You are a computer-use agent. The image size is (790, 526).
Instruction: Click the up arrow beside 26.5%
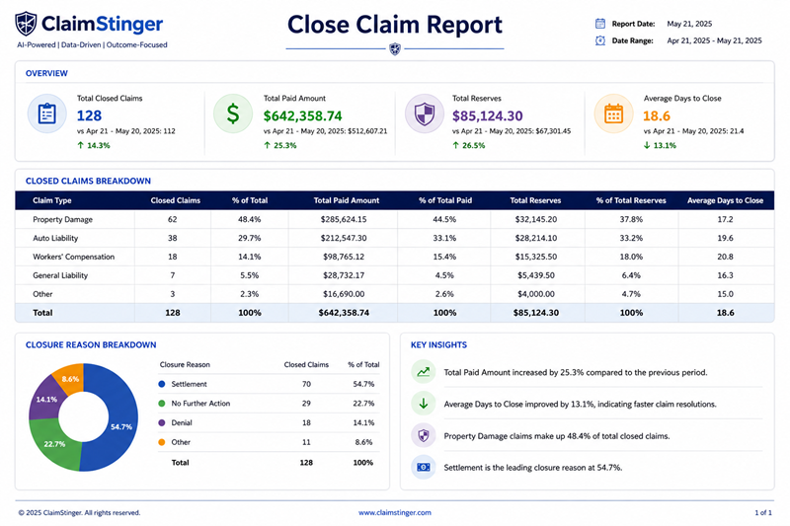455,145
